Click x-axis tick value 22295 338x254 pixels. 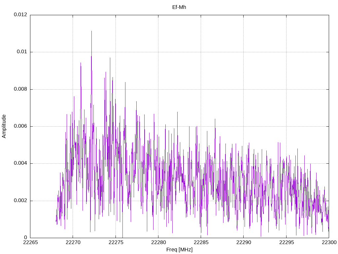coord(287,242)
